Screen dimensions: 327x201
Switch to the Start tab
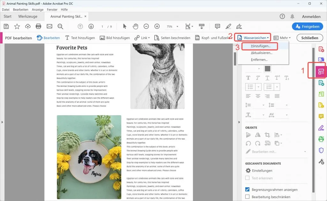point(7,16)
